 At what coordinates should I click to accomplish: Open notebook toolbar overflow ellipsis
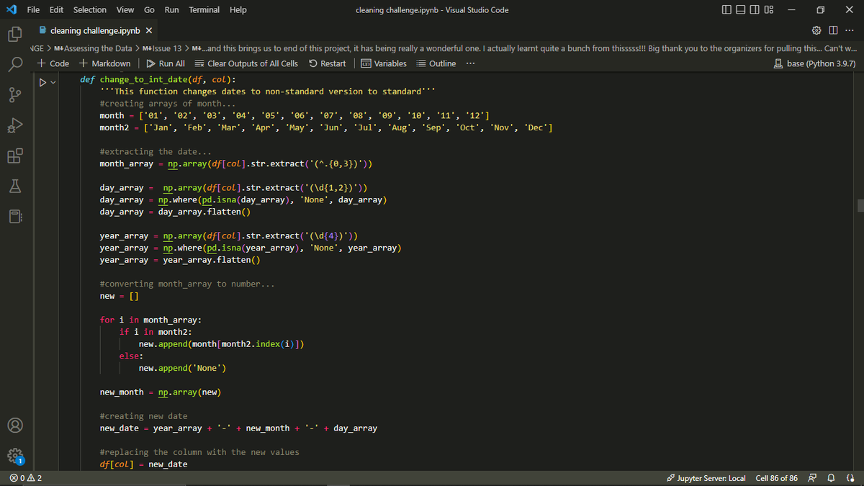click(x=470, y=63)
